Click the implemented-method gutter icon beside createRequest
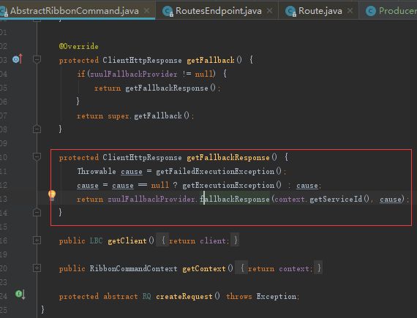417x318 pixels. (20, 294)
